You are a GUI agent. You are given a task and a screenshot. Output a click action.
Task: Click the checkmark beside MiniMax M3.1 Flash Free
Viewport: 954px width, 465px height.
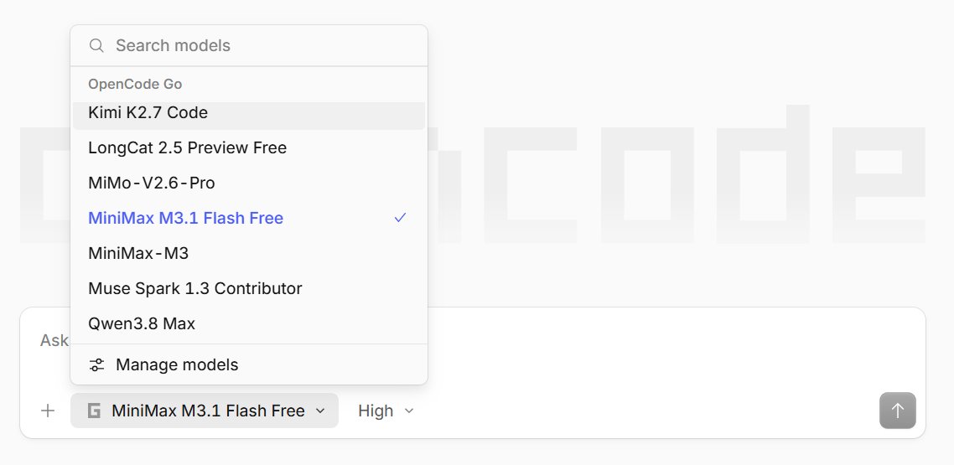pos(400,218)
